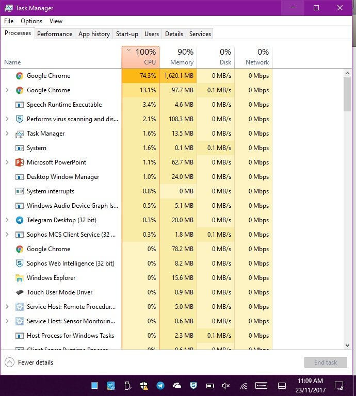
Task: Click the Touch User Mode Driver icon
Action: pos(20,292)
